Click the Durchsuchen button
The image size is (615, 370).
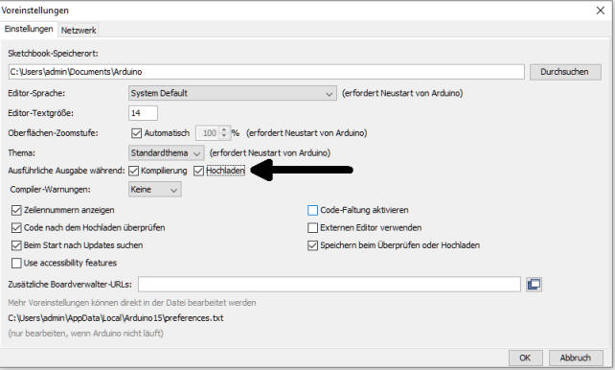(565, 72)
